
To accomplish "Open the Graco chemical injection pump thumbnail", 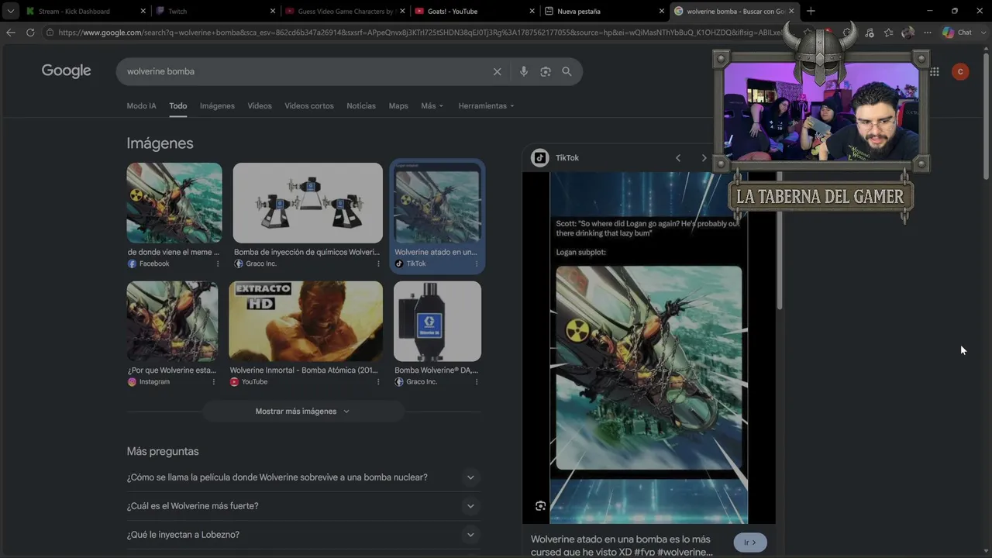I will [308, 203].
